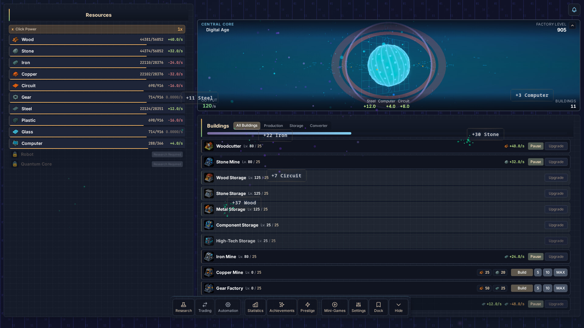Viewport: 584px width, 328px height.
Task: Click the Plastic resource icon
Action: tap(16, 120)
